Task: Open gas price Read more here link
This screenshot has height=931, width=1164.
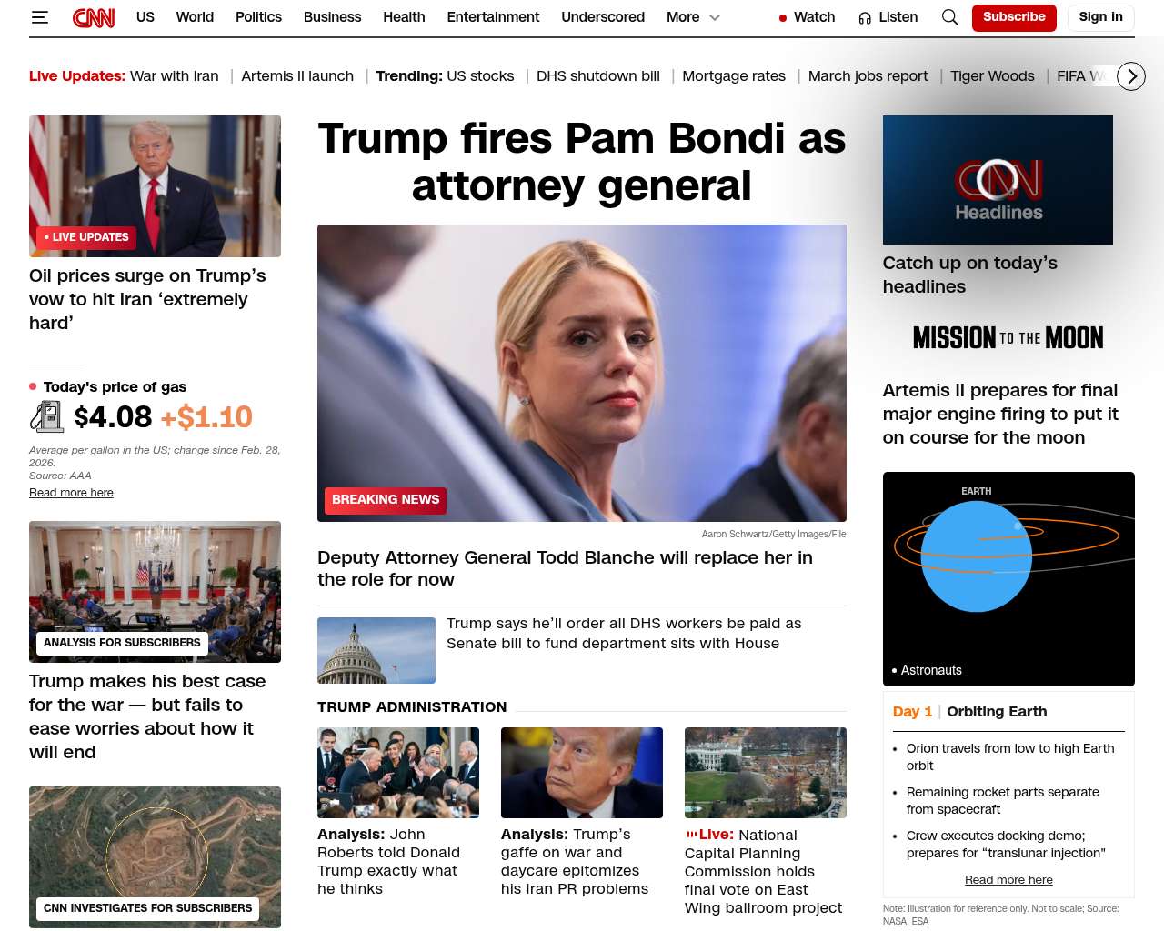Action: pos(71,493)
